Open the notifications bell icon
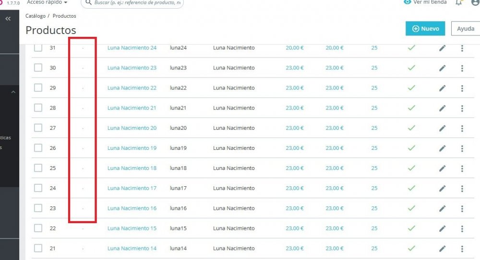 [458, 2]
